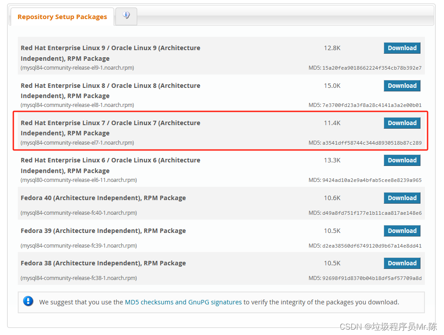Download the Red Hat Enterprise Linux 6 package
Image resolution: width=444 pixels, height=335 pixels.
point(402,161)
